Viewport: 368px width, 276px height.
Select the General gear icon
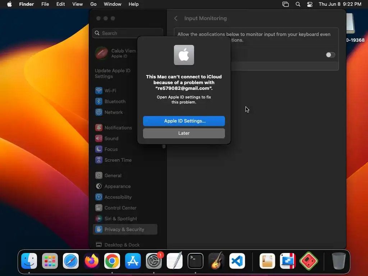tap(99, 175)
